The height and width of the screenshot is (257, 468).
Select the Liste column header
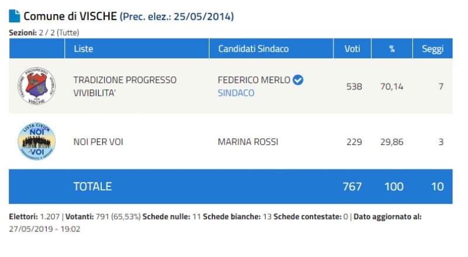(83, 48)
